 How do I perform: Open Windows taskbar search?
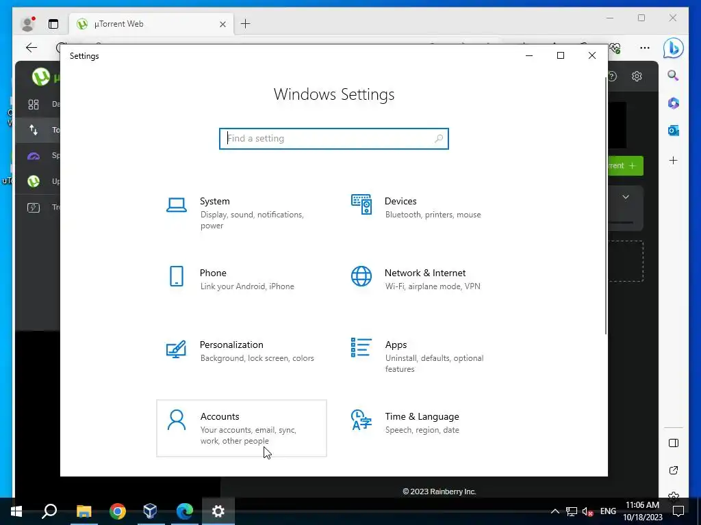pos(49,511)
